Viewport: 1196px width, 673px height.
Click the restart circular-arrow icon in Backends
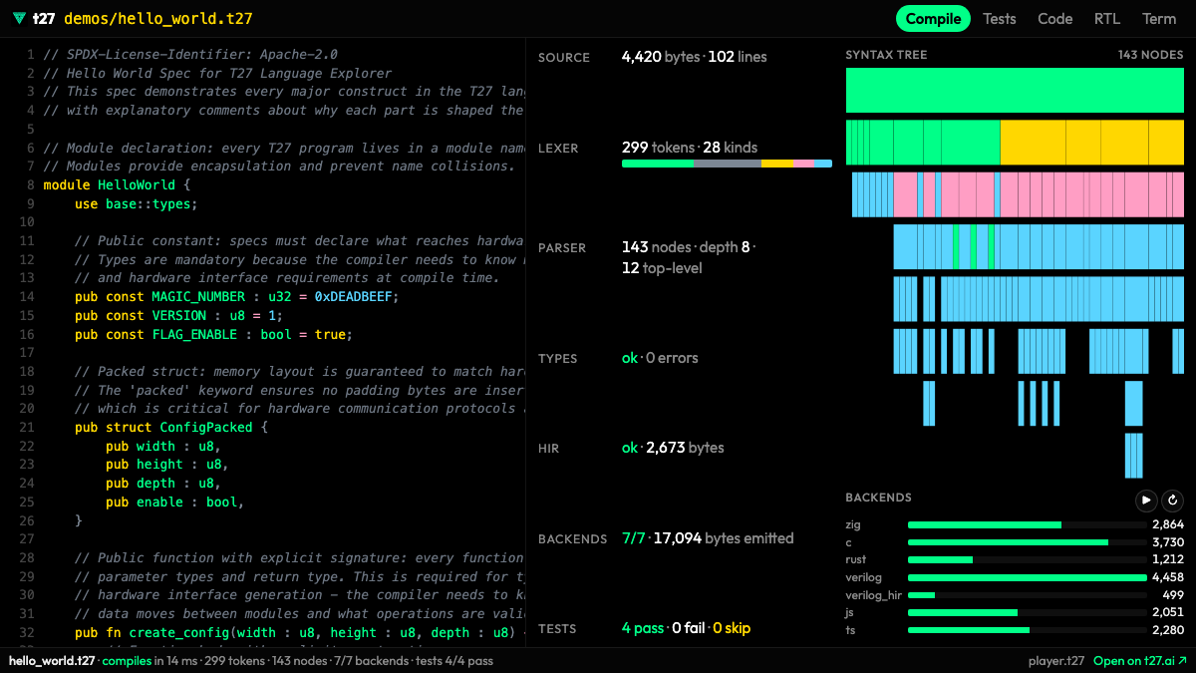click(x=1173, y=500)
